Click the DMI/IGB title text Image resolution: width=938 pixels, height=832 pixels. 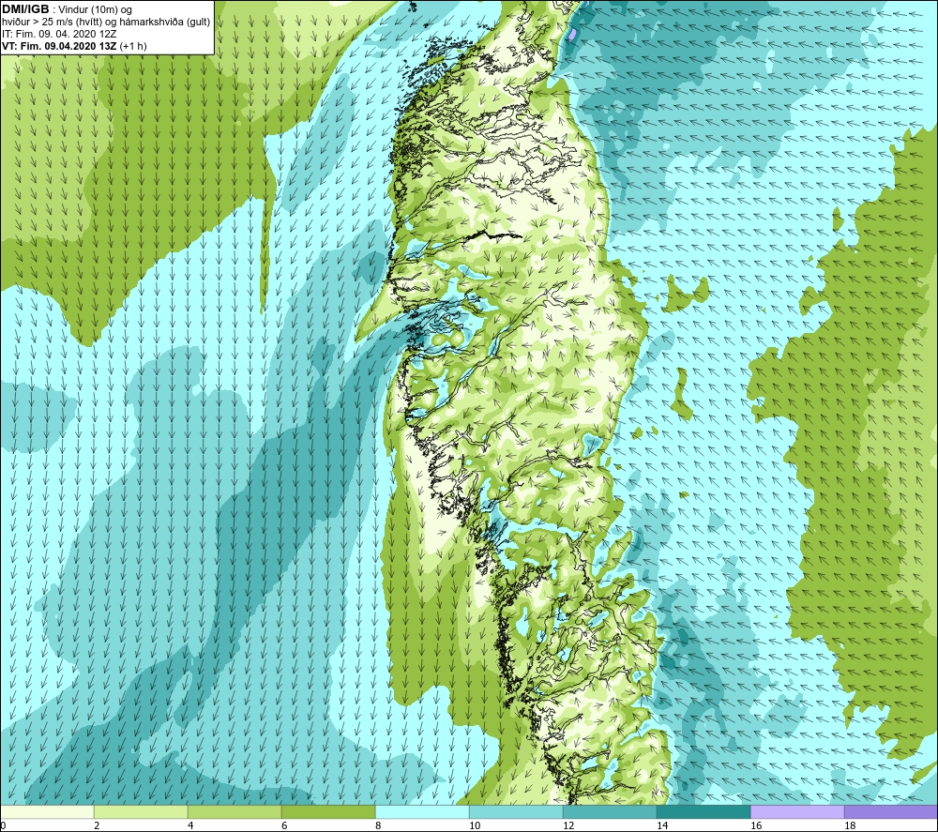pos(25,9)
